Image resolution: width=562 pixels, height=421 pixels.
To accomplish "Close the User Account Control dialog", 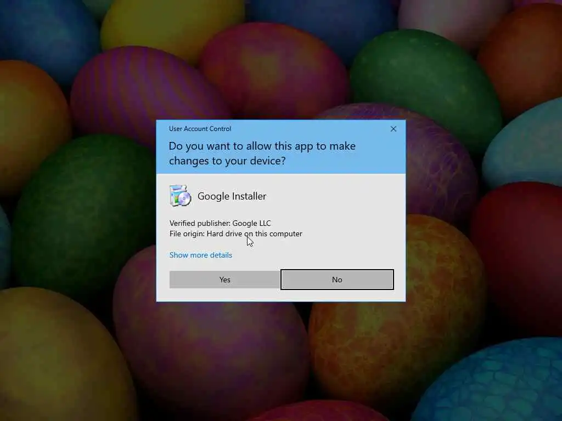I will (x=393, y=129).
